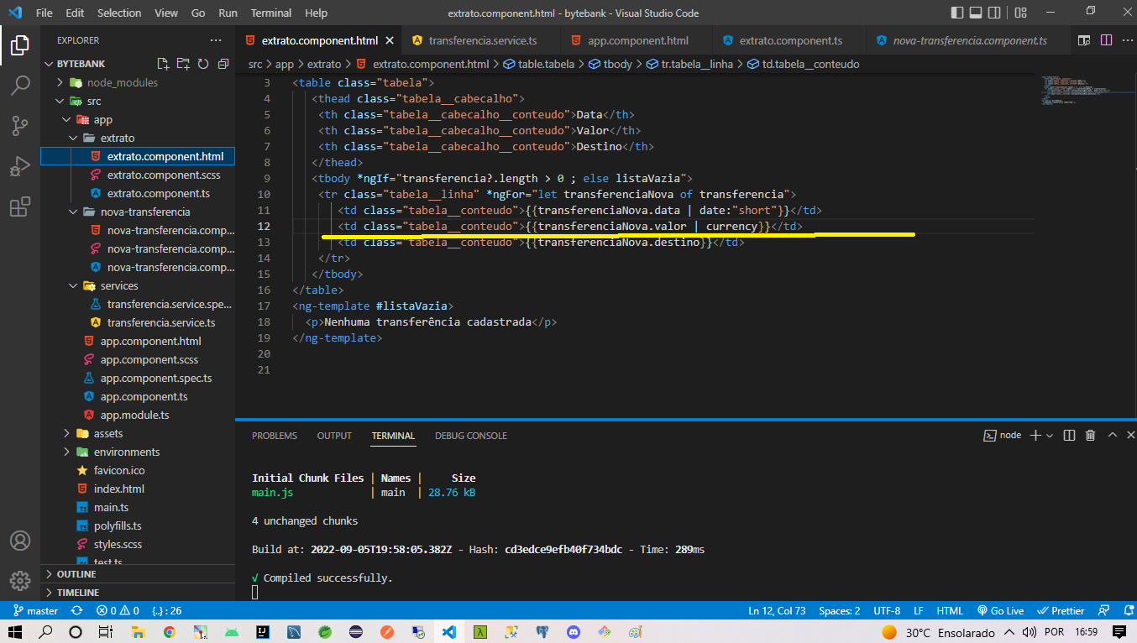Expand the node_modules folder
This screenshot has height=643, width=1137.
click(60, 82)
